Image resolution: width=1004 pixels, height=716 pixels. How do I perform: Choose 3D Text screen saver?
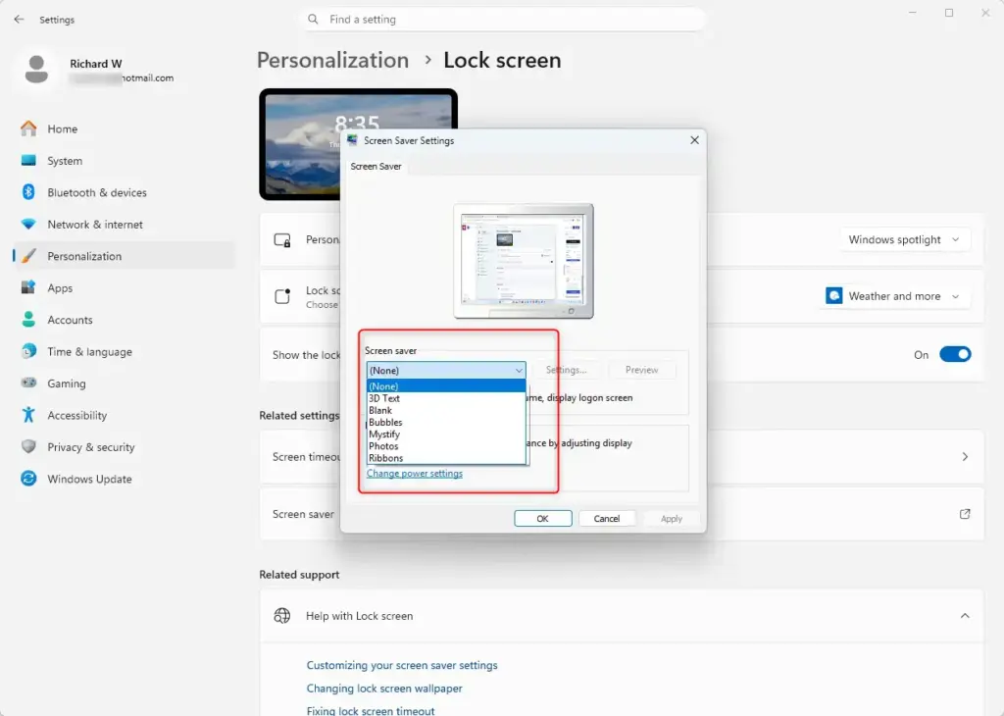(x=446, y=398)
